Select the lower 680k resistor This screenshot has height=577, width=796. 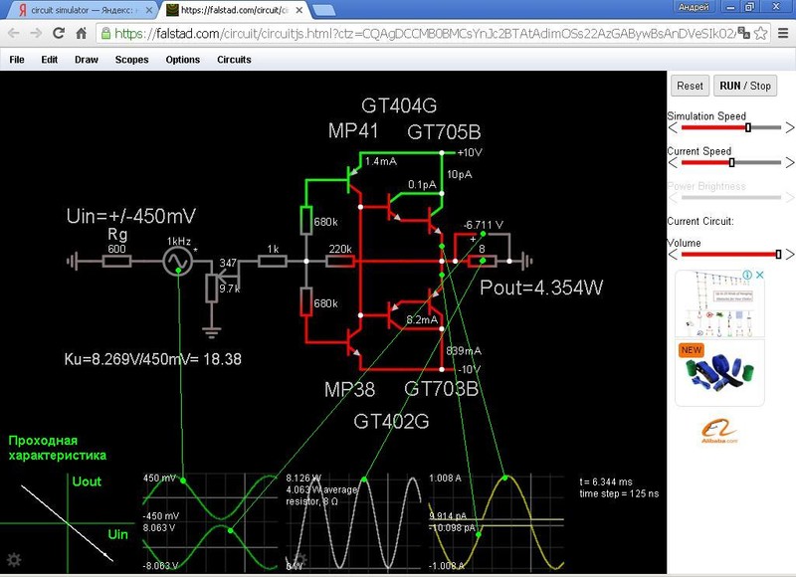coord(306,301)
